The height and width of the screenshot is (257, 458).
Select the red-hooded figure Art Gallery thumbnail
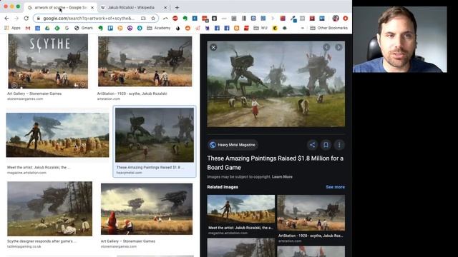147,209
